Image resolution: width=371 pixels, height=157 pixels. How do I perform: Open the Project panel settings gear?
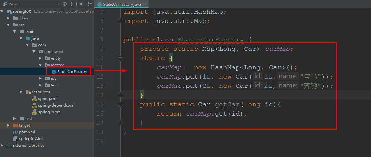click(82, 4)
